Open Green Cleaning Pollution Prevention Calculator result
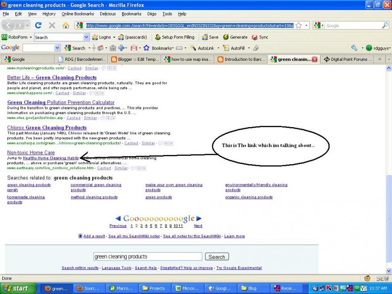This screenshot has height=294, width=392. tap(61, 102)
